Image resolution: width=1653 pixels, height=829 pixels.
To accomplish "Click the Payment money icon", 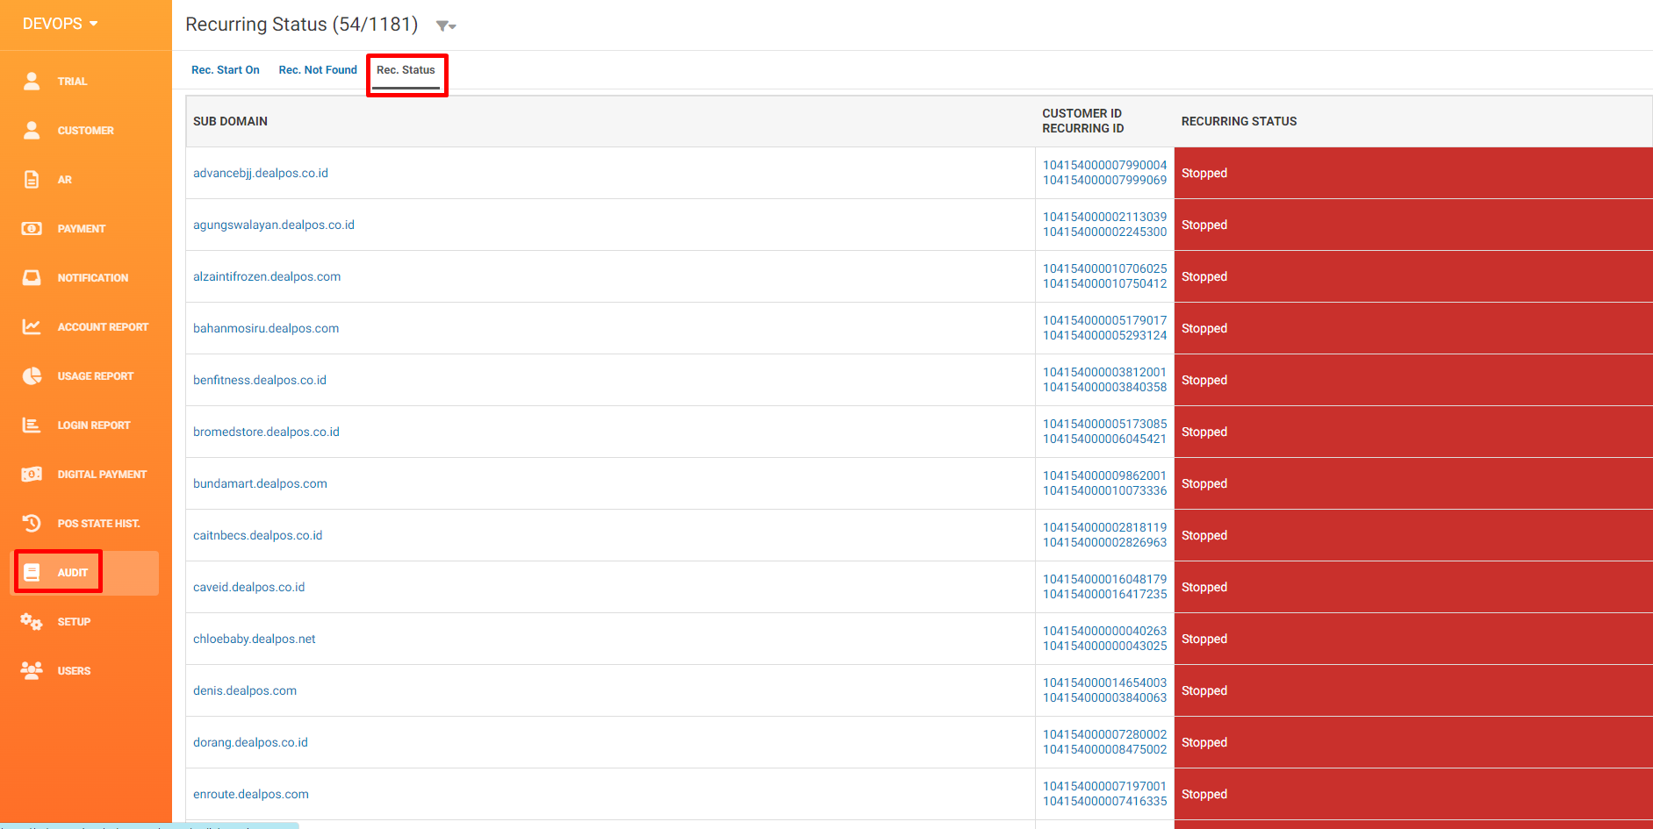I will [32, 228].
